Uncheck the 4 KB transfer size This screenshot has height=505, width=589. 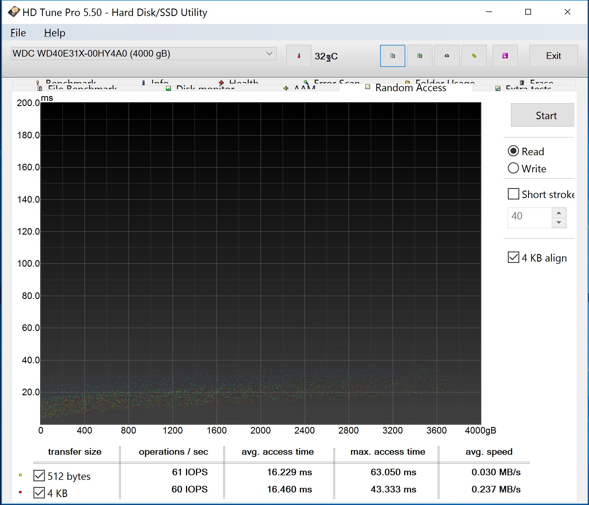pos(39,493)
